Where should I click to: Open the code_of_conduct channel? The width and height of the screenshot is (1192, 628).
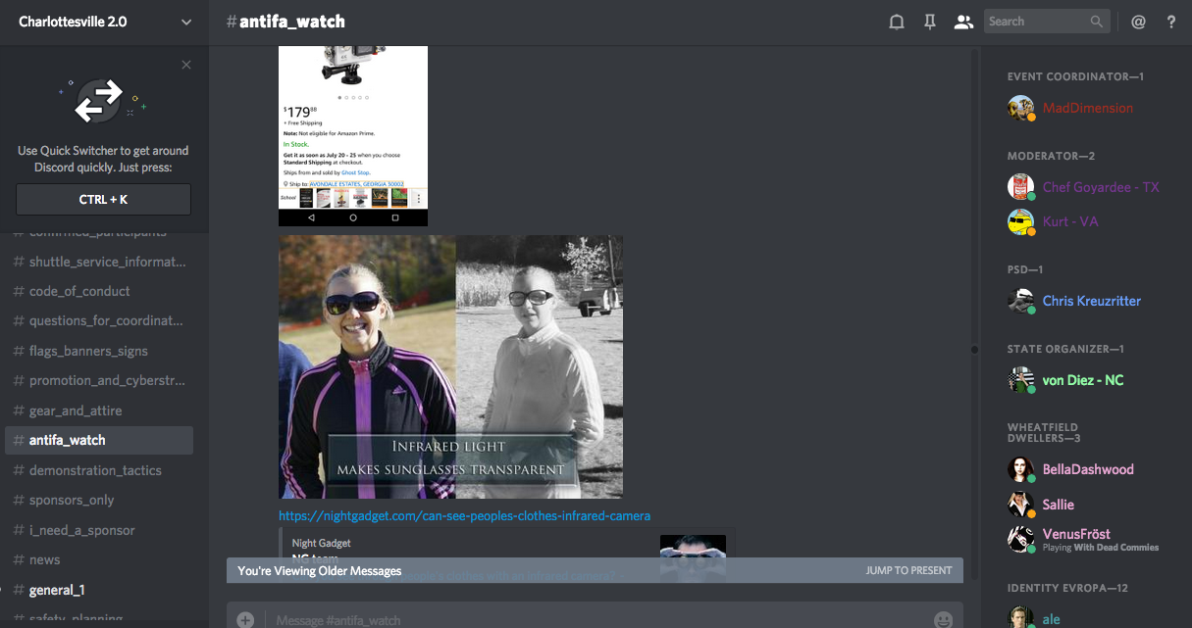(x=79, y=291)
